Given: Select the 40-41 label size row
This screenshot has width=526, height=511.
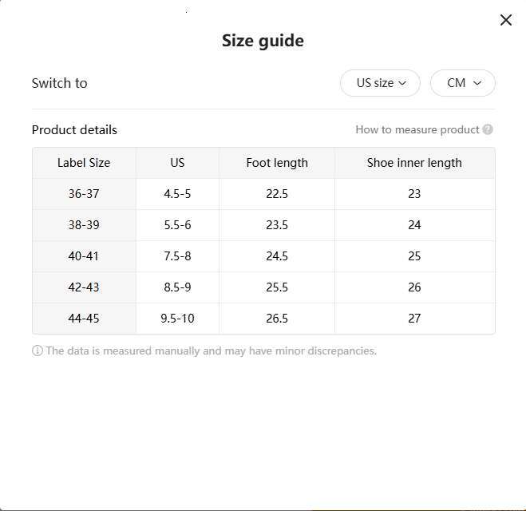Looking at the screenshot, I should (x=84, y=256).
